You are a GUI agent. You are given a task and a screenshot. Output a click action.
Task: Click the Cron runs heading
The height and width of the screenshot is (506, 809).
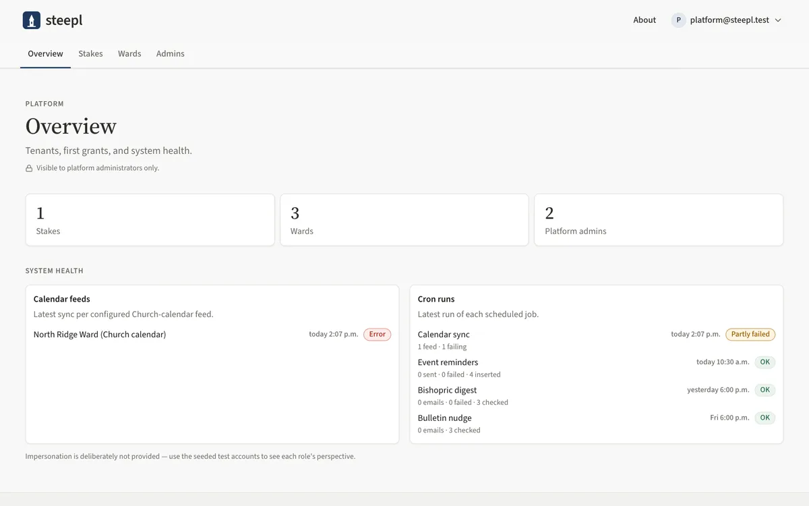436,299
